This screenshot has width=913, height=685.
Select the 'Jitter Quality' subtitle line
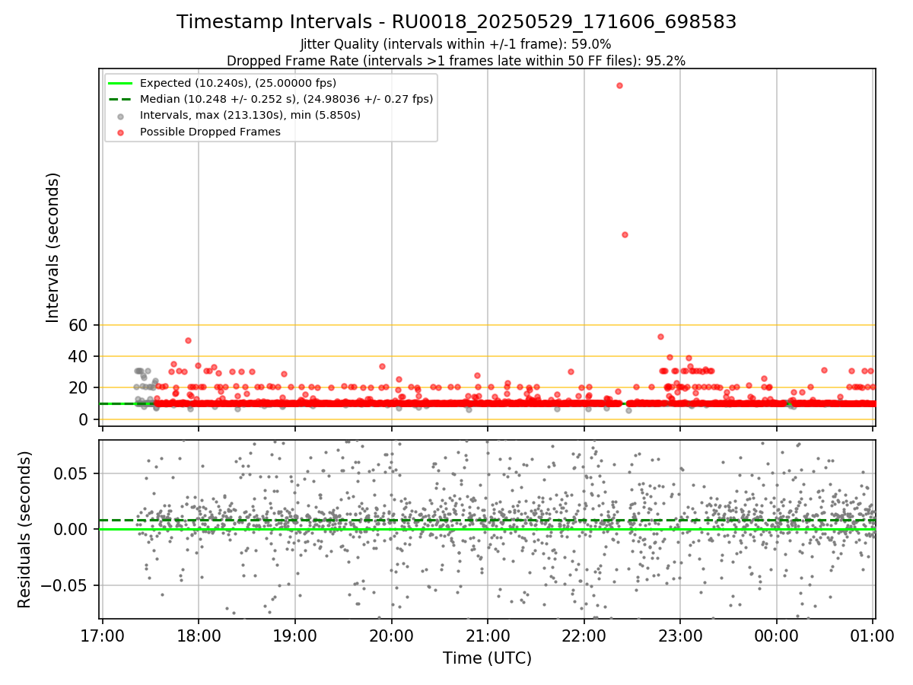456,44
